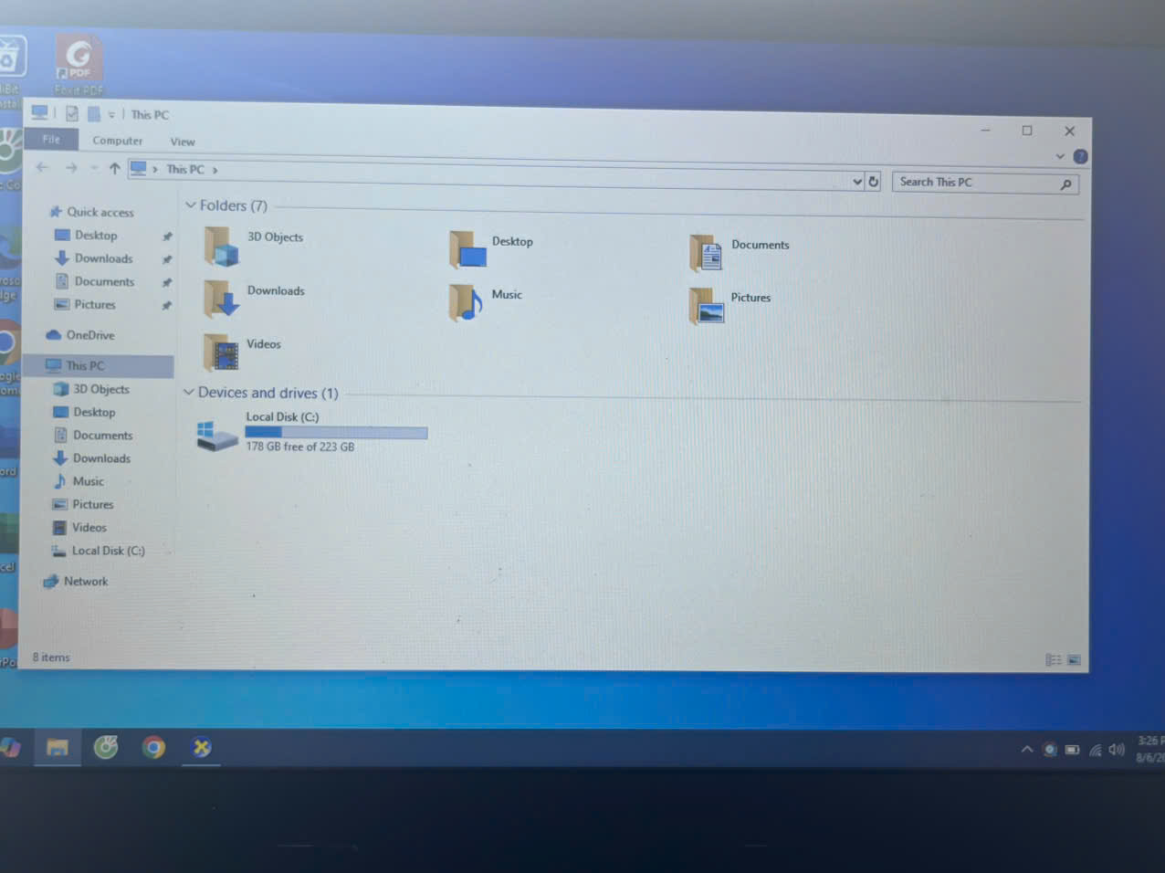This screenshot has width=1165, height=873.
Task: Select This PC in the navigation pane
Action: (97, 365)
